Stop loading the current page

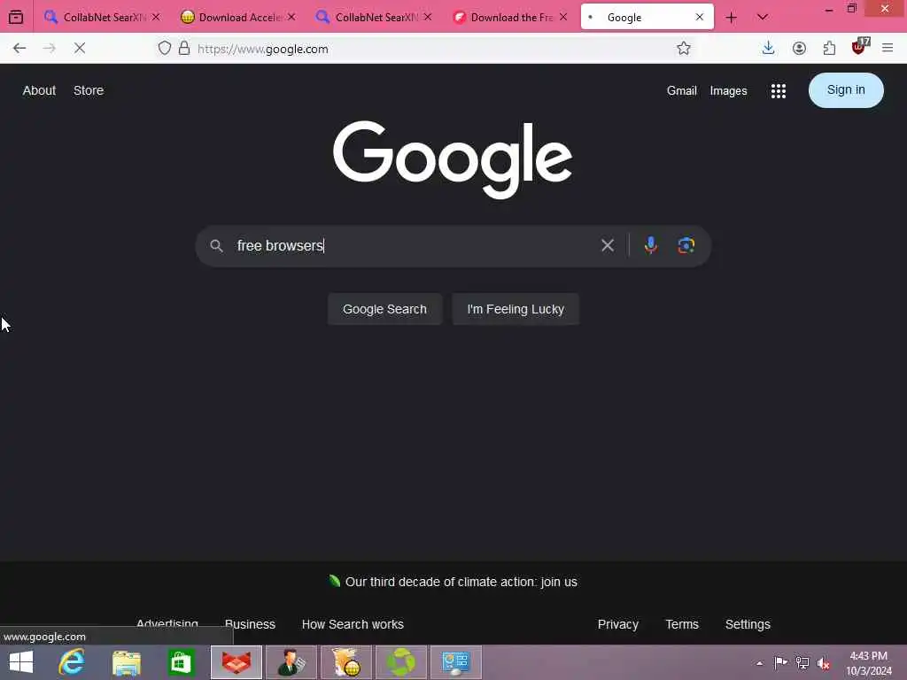(x=80, y=49)
